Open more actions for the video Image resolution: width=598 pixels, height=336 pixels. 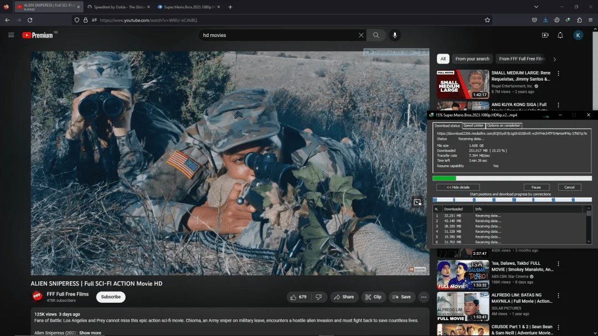[424, 297]
